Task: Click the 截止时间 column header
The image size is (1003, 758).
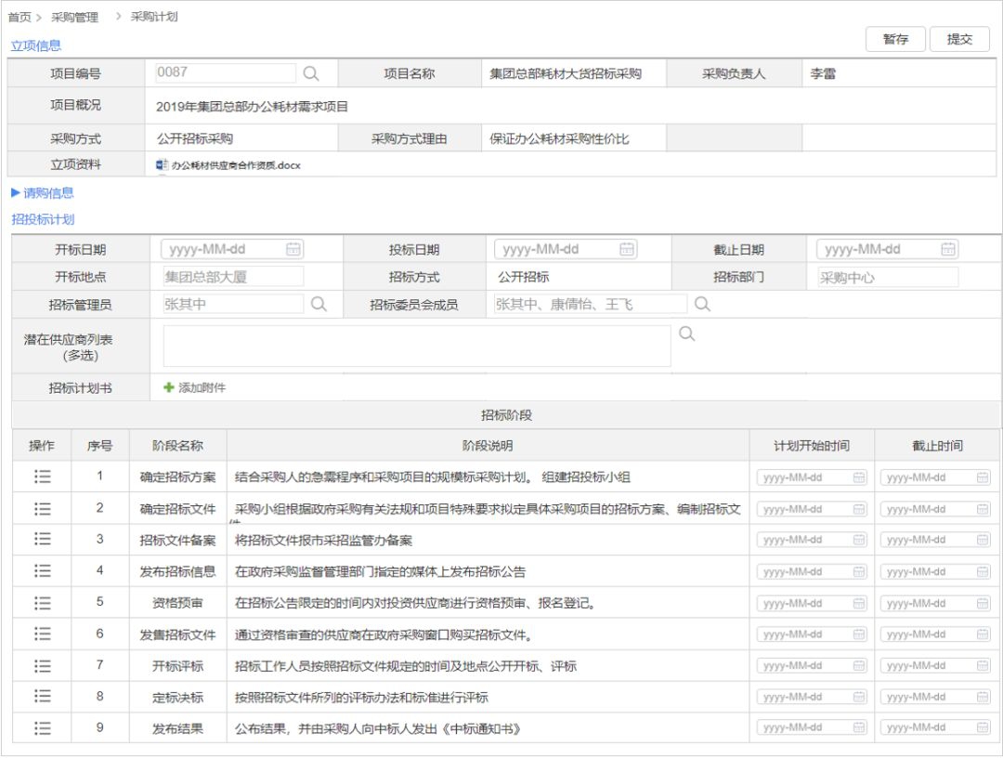Action: click(x=937, y=446)
